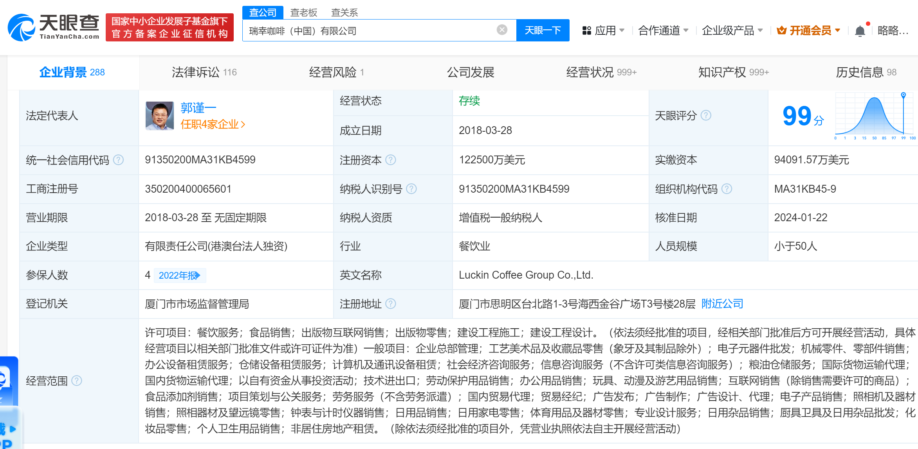Select the 经营状况 tab
The height and width of the screenshot is (449, 918).
pos(602,72)
